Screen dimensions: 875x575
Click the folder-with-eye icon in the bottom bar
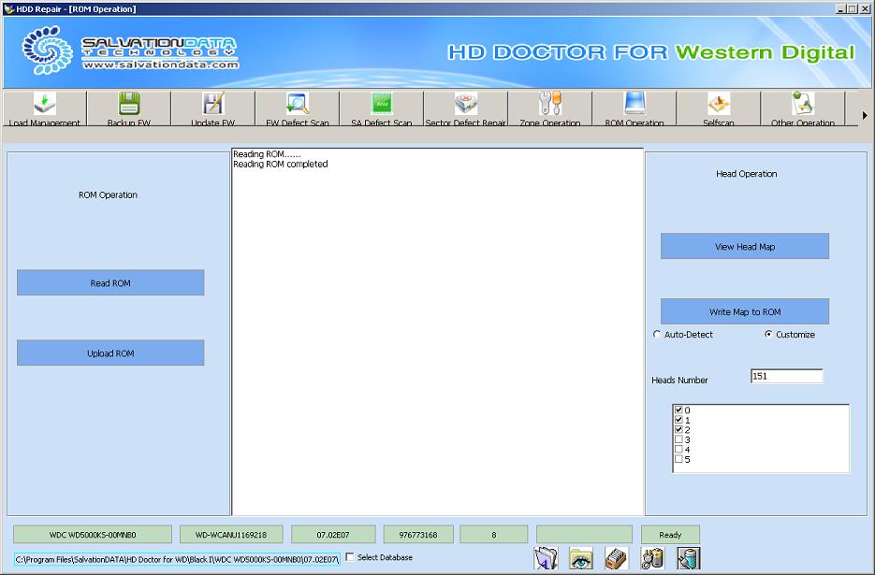click(581, 558)
